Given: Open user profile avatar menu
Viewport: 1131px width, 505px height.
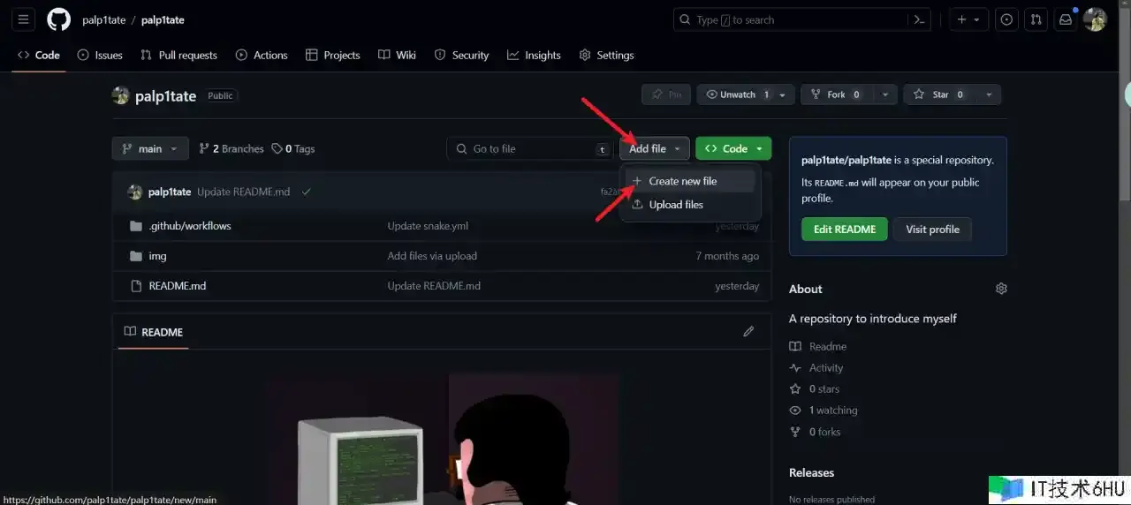Looking at the screenshot, I should tap(1095, 19).
